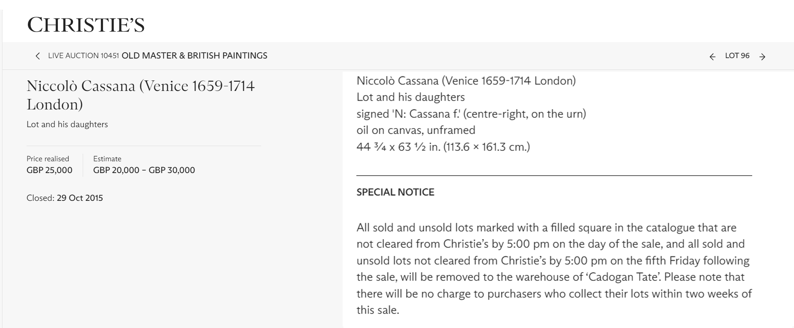The height and width of the screenshot is (328, 794).
Task: Click the back chevron beside Live Auction
Action: [x=38, y=56]
